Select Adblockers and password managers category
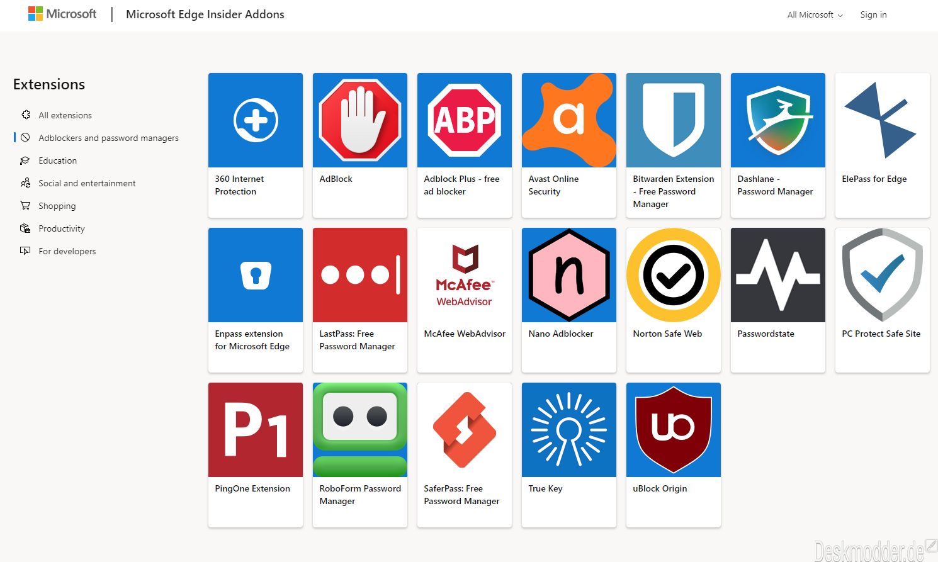Image resolution: width=938 pixels, height=562 pixels. pyautogui.click(x=108, y=138)
